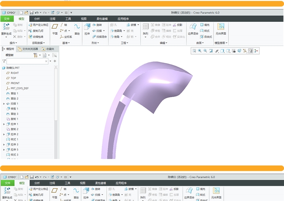Image resolution: width=284 pixels, height=201 pixels.
Task: Click the 用户定义特征 button in upper ribbon
Action: (39, 25)
